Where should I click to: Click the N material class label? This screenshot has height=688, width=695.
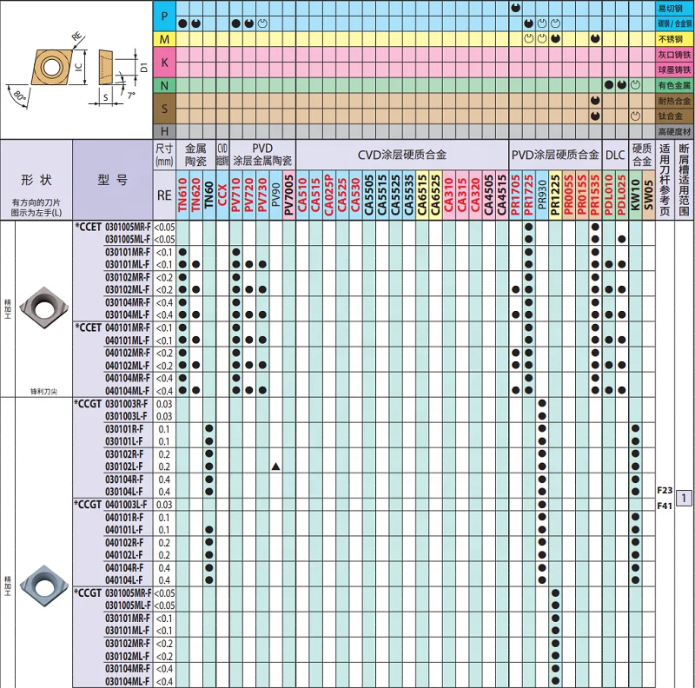164,85
